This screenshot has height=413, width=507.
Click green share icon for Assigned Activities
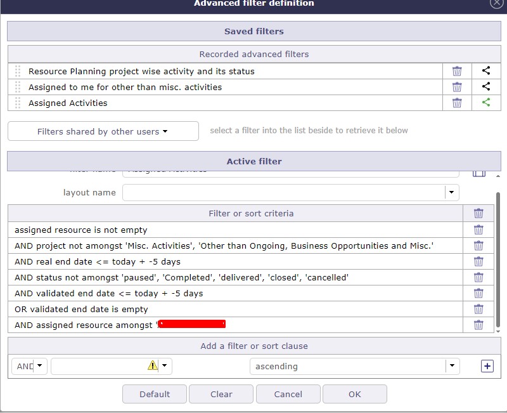486,103
